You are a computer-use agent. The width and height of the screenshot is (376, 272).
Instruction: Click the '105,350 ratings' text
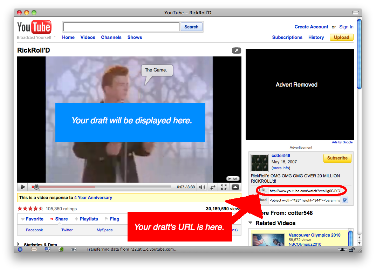click(61, 209)
